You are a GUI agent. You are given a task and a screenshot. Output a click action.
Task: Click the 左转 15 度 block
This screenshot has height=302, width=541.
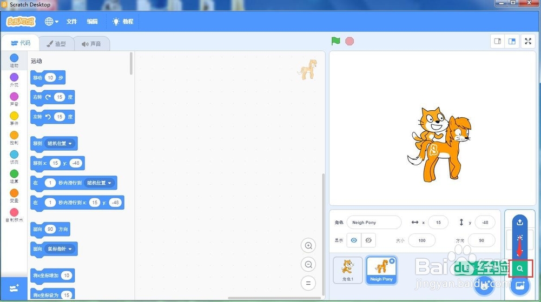(52, 117)
